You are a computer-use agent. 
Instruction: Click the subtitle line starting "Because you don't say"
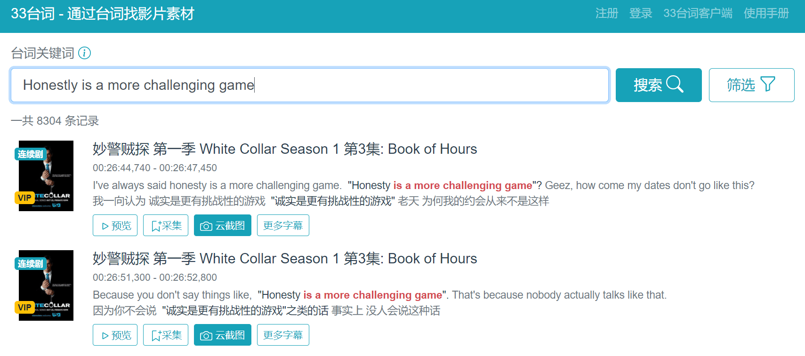coord(379,295)
